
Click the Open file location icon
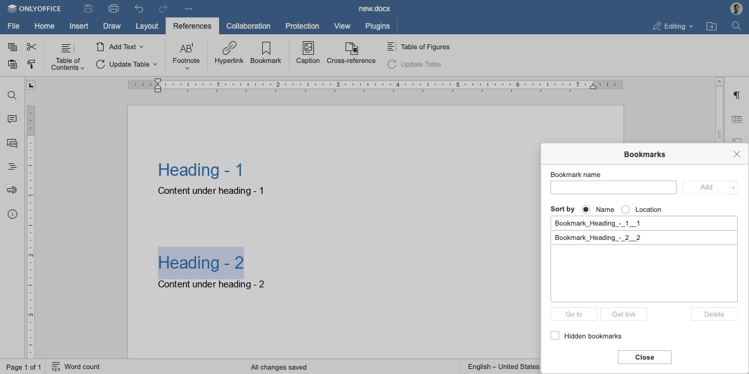712,26
